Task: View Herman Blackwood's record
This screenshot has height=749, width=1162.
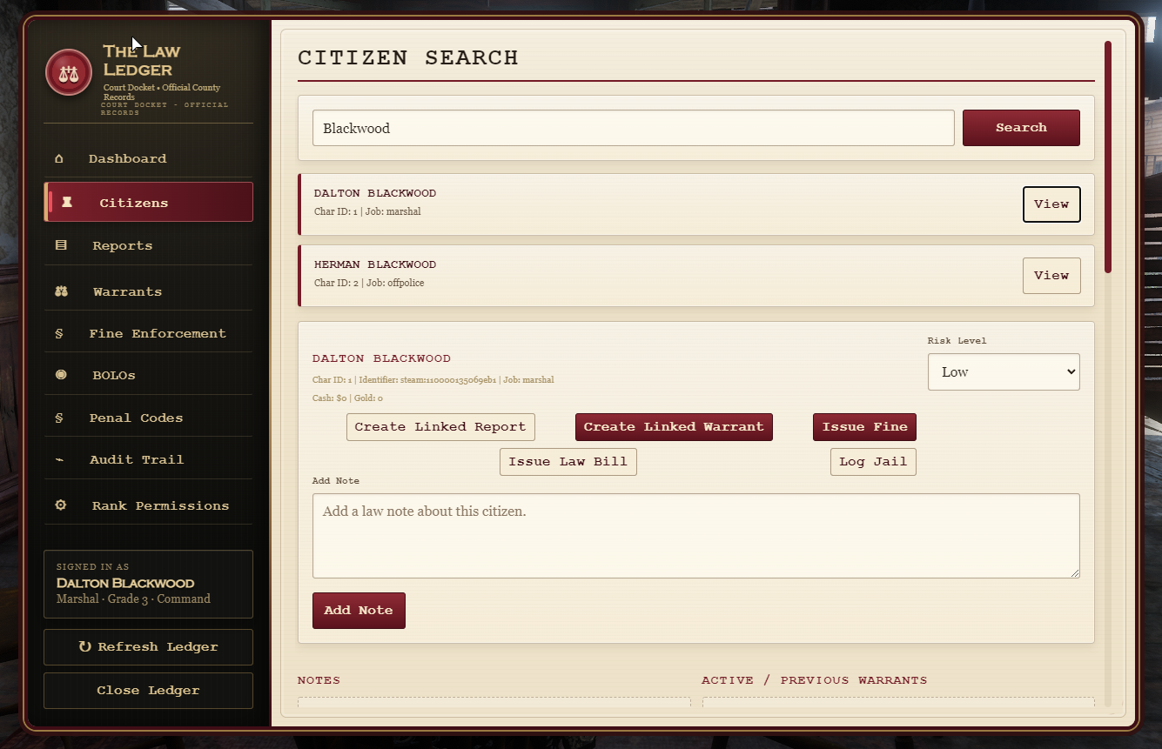Action: coord(1051,276)
